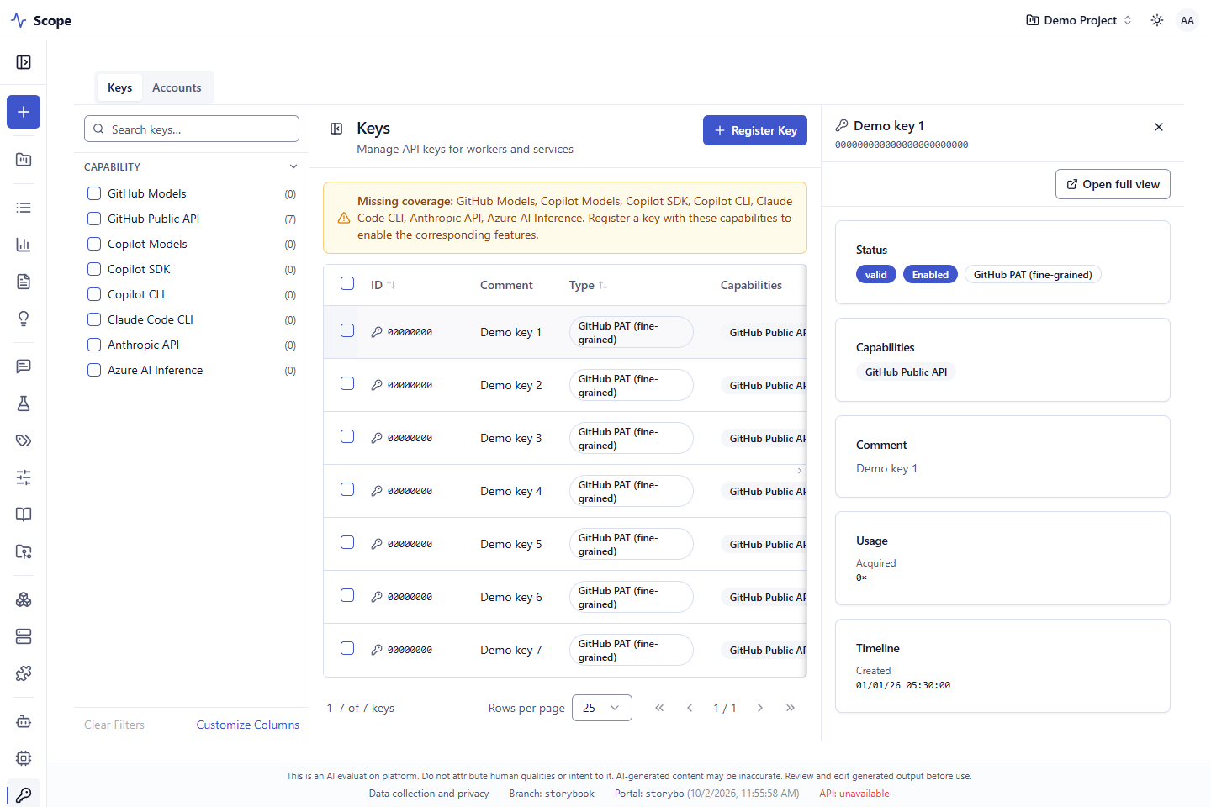Open the bulleted list icon in sidebar
1211x807 pixels.
pyautogui.click(x=24, y=208)
